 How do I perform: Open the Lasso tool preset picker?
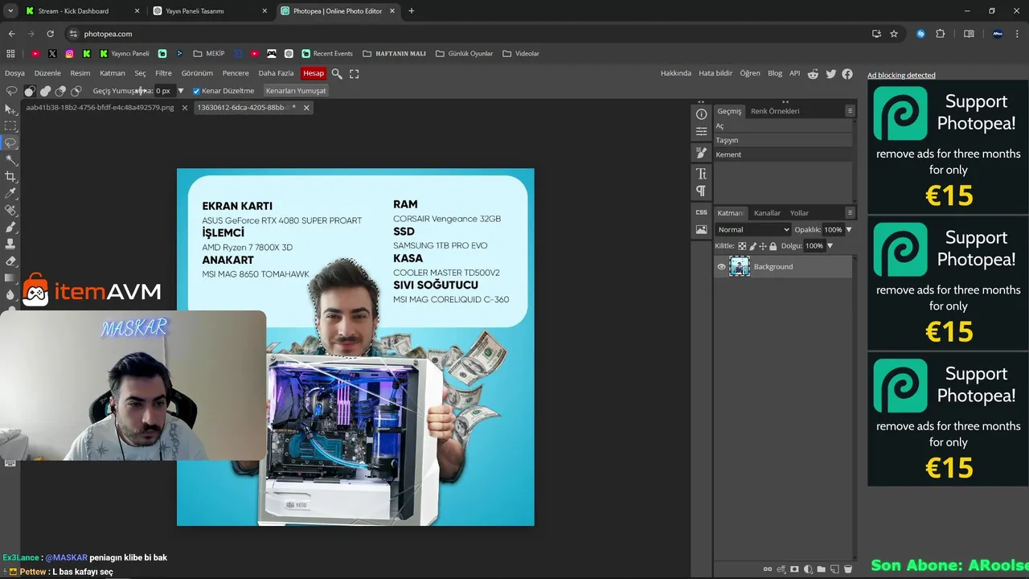(x=12, y=91)
